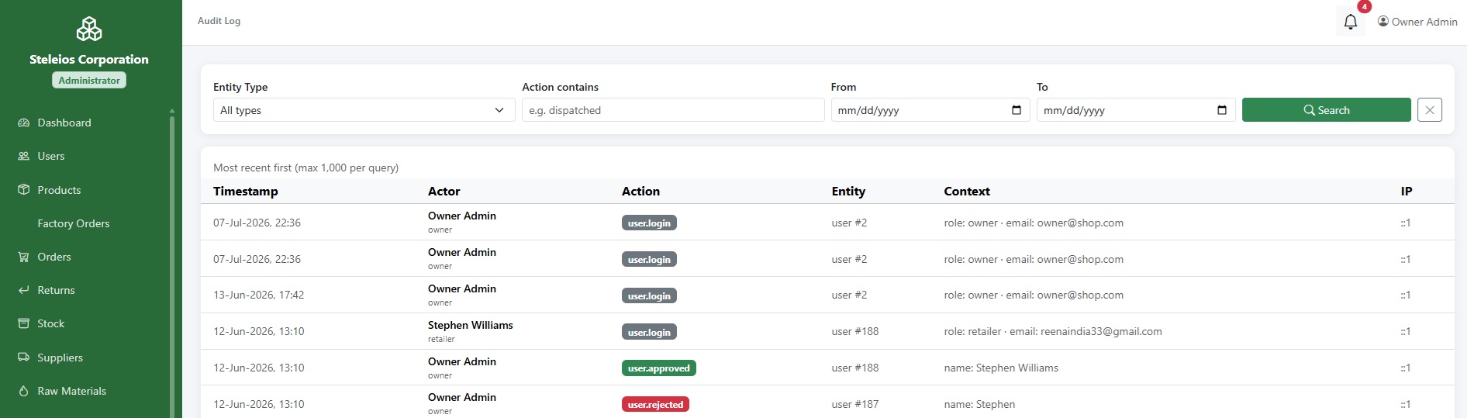1467x418 pixels.
Task: Click the Action column header
Action: (640, 192)
